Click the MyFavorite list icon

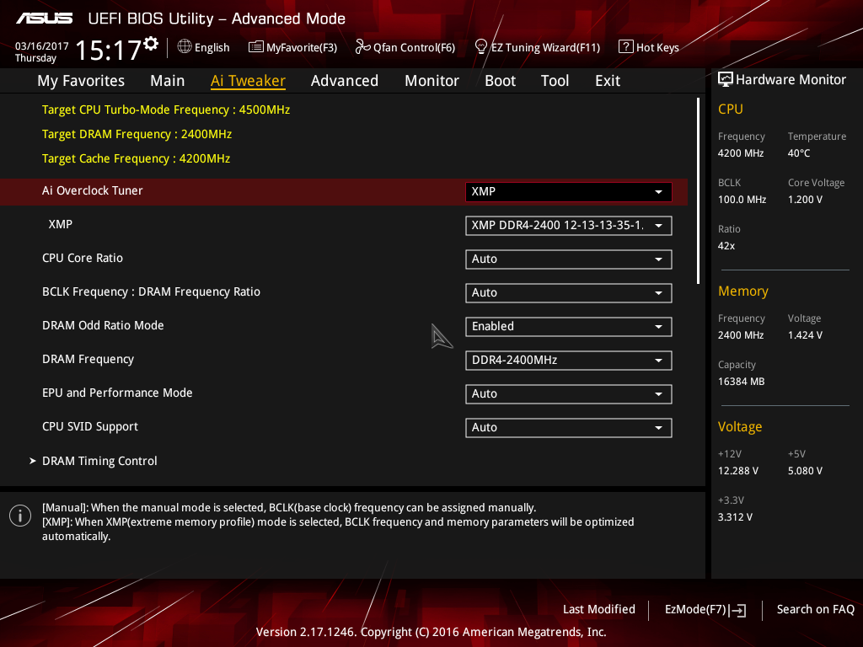[x=256, y=47]
